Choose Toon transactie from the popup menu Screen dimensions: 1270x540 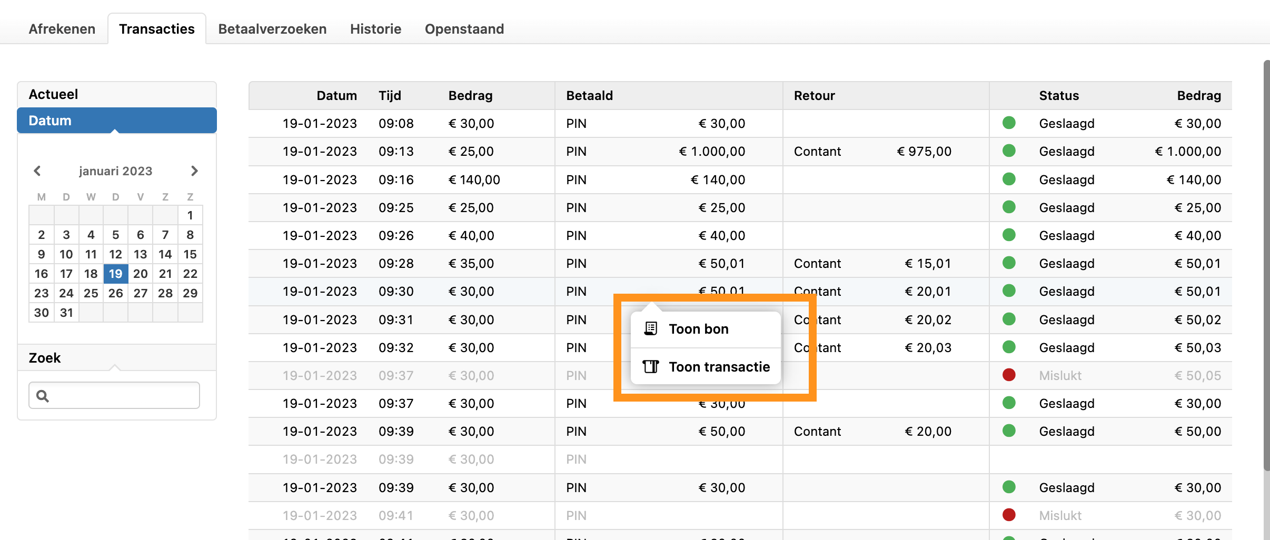click(x=719, y=367)
